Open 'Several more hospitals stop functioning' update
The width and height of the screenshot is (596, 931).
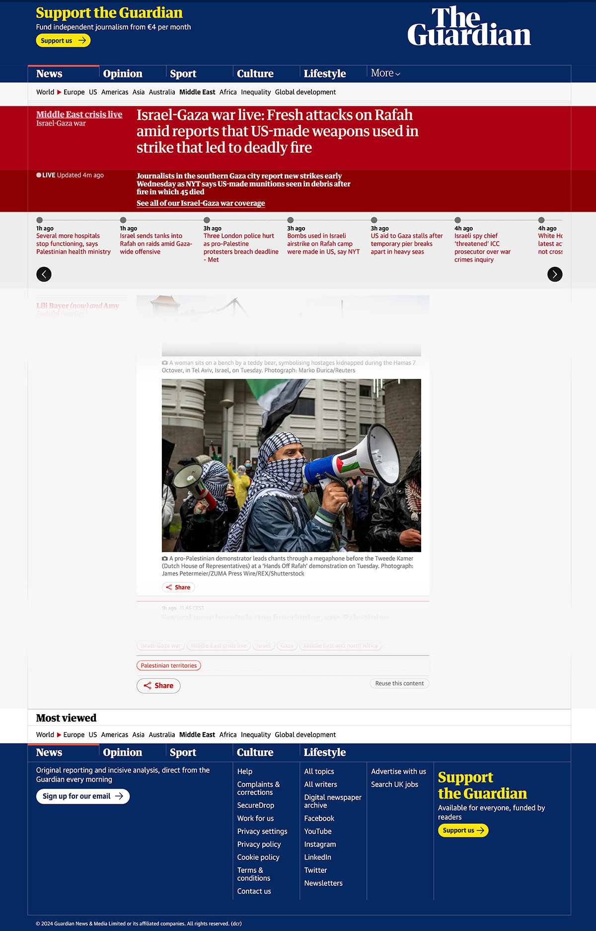click(74, 244)
